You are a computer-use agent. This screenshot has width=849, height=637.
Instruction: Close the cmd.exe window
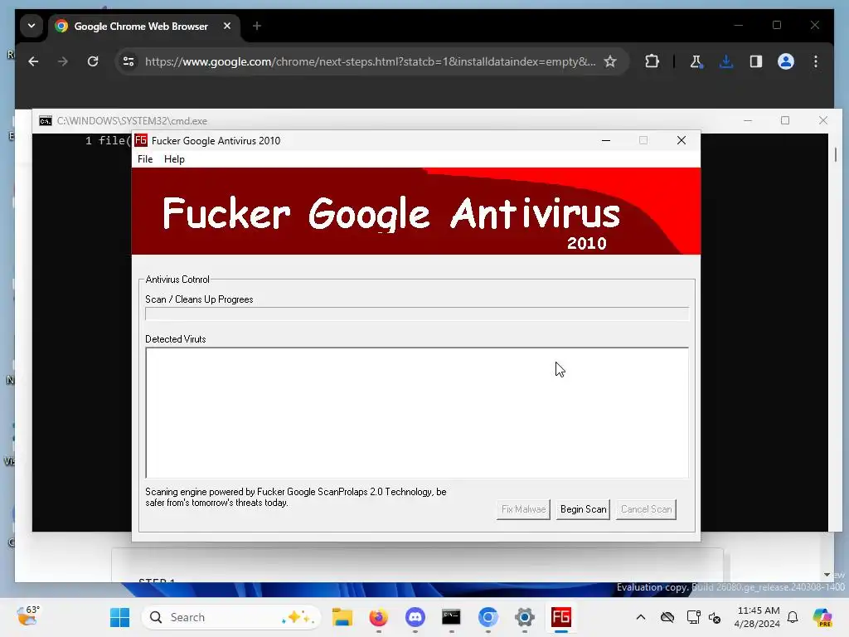(x=823, y=120)
